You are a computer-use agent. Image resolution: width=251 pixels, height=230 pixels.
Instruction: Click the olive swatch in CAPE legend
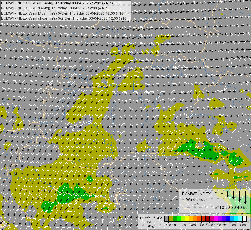[171, 218]
